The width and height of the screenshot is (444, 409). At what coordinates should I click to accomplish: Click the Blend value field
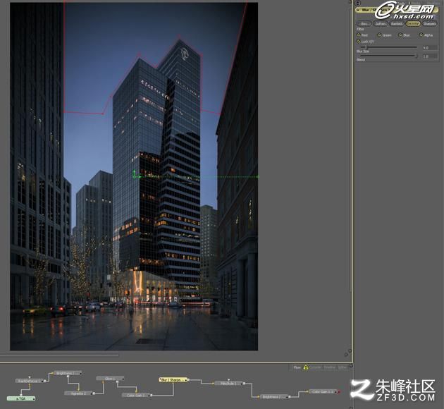[x=430, y=56]
